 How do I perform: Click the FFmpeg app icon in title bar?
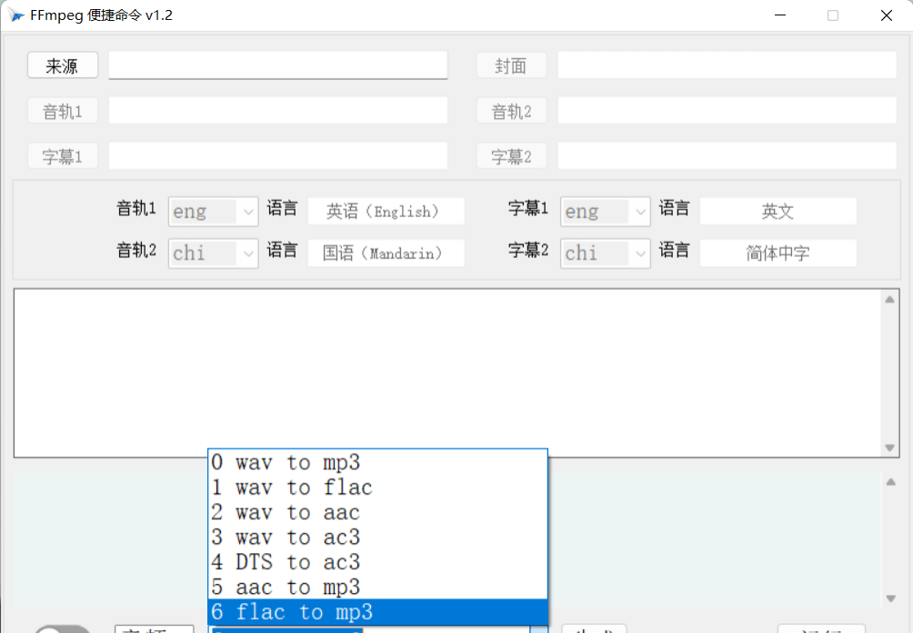point(15,15)
